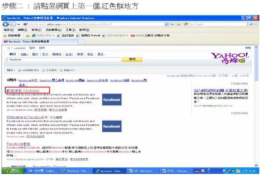Screen dimensions: 260x175
Task: Select the 台灣網頁優先 radio button
Action: (20, 70)
